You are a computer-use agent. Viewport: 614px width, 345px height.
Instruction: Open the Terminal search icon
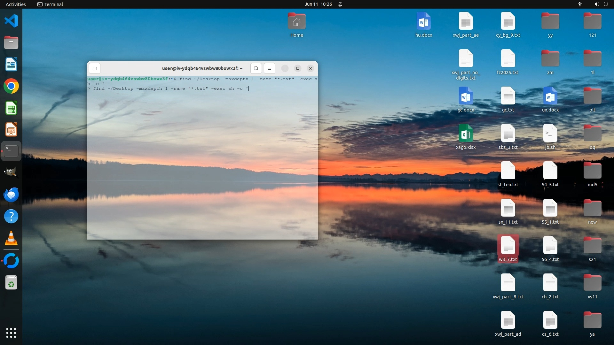point(256,68)
